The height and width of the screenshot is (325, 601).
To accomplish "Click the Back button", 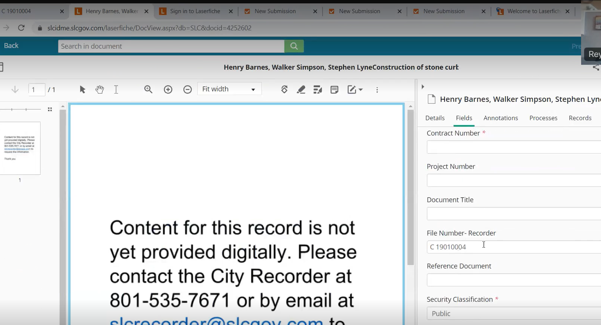I will (11, 46).
